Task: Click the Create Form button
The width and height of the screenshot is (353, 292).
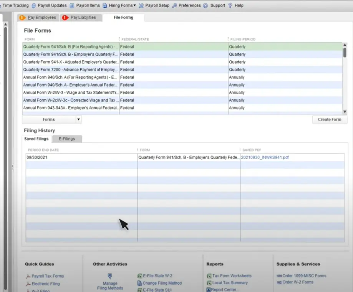Action: point(329,120)
